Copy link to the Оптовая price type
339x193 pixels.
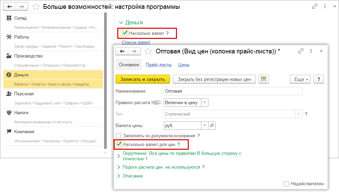301,51
